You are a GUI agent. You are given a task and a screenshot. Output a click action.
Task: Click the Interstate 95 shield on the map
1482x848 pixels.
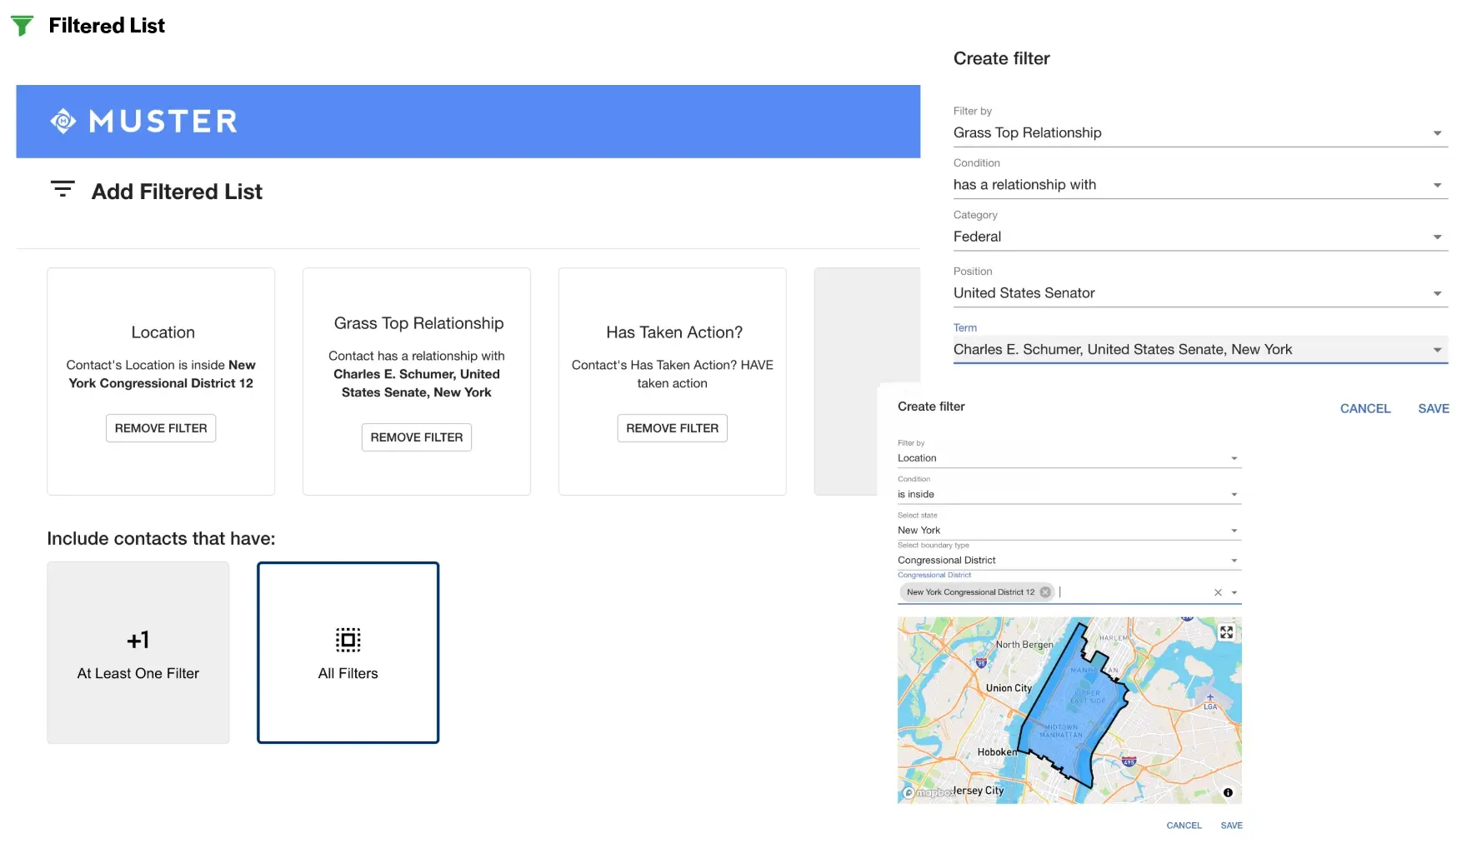(981, 662)
